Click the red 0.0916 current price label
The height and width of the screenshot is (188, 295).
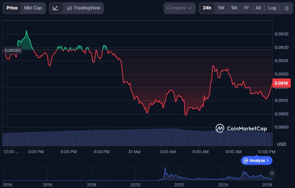click(281, 83)
